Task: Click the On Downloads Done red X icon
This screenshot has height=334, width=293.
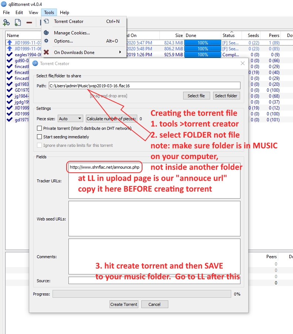Action: click(46, 52)
